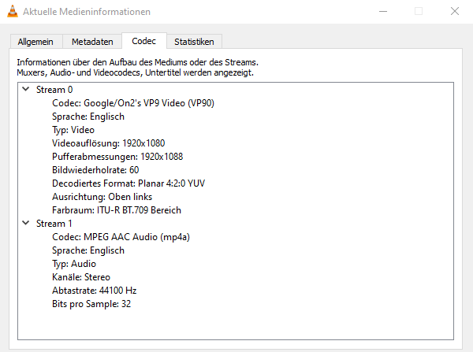Collapse the Stream 0 tree node
Viewport: 473px width, 352px height.
[26, 89]
